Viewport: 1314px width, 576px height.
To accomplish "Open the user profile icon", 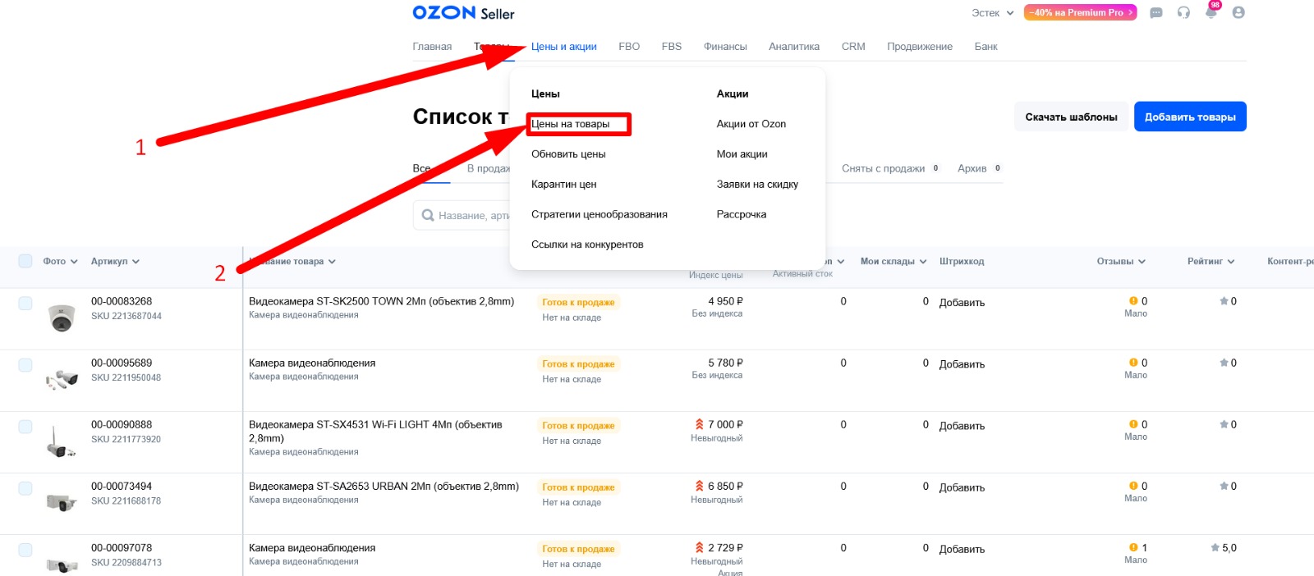I will coord(1238,13).
